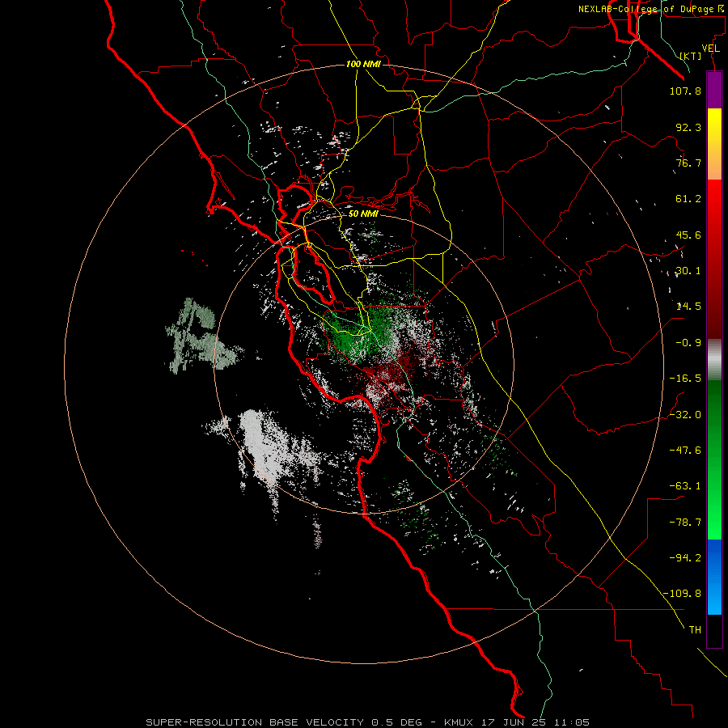Click the -16.5 velocity value

pyautogui.click(x=685, y=379)
